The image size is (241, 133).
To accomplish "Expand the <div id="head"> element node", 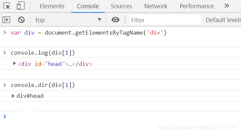I will coord(14,64).
